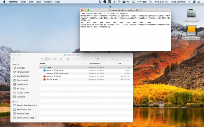Screen dimensions: 204x127
Task: Open the Terminal app menu
Action: (x=13, y=2)
